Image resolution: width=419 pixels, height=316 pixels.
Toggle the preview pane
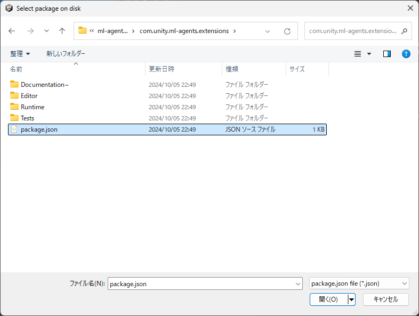click(387, 54)
